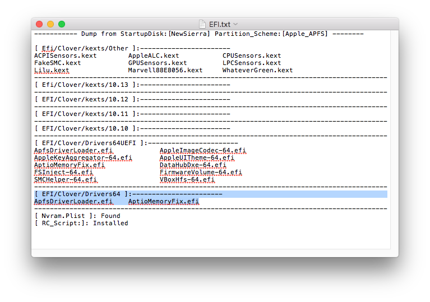
Task: Minimize the window using the yellow button
Action: [x=50, y=24]
